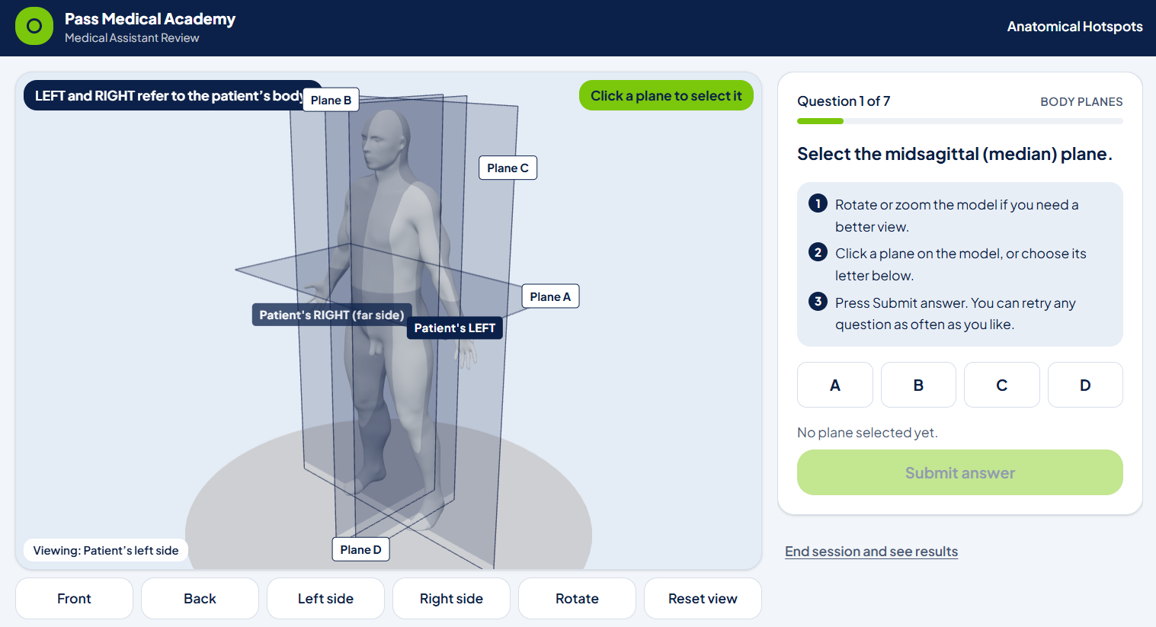The image size is (1156, 627).
Task: Select the Plane B label on the model
Action: point(331,100)
